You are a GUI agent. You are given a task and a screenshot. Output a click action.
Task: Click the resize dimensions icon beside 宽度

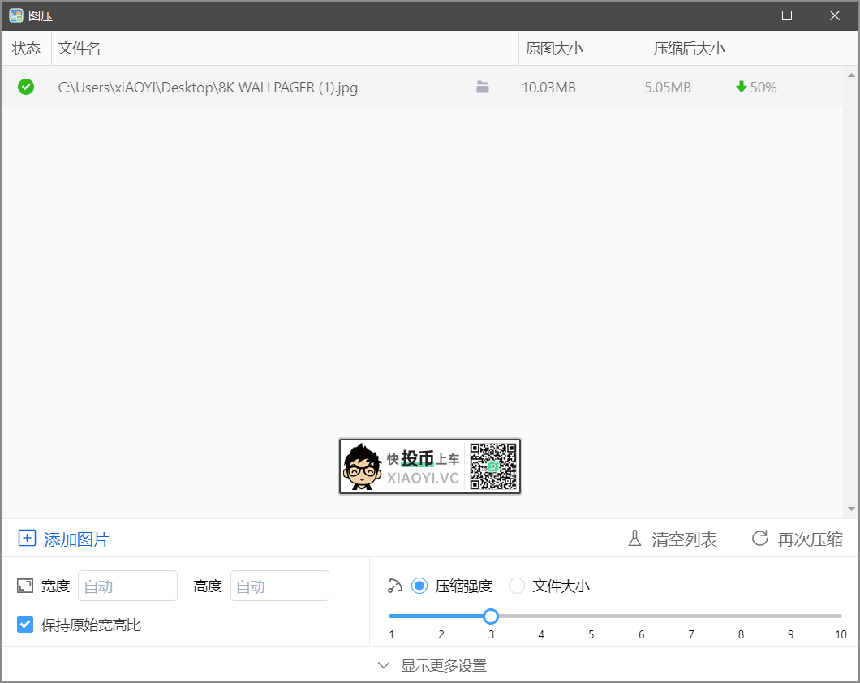tap(25, 586)
